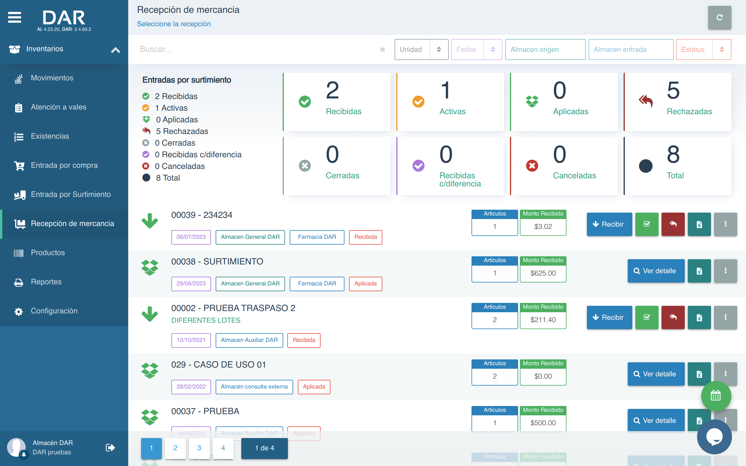
Task: Open the Recibidas summary card
Action: pos(337,102)
